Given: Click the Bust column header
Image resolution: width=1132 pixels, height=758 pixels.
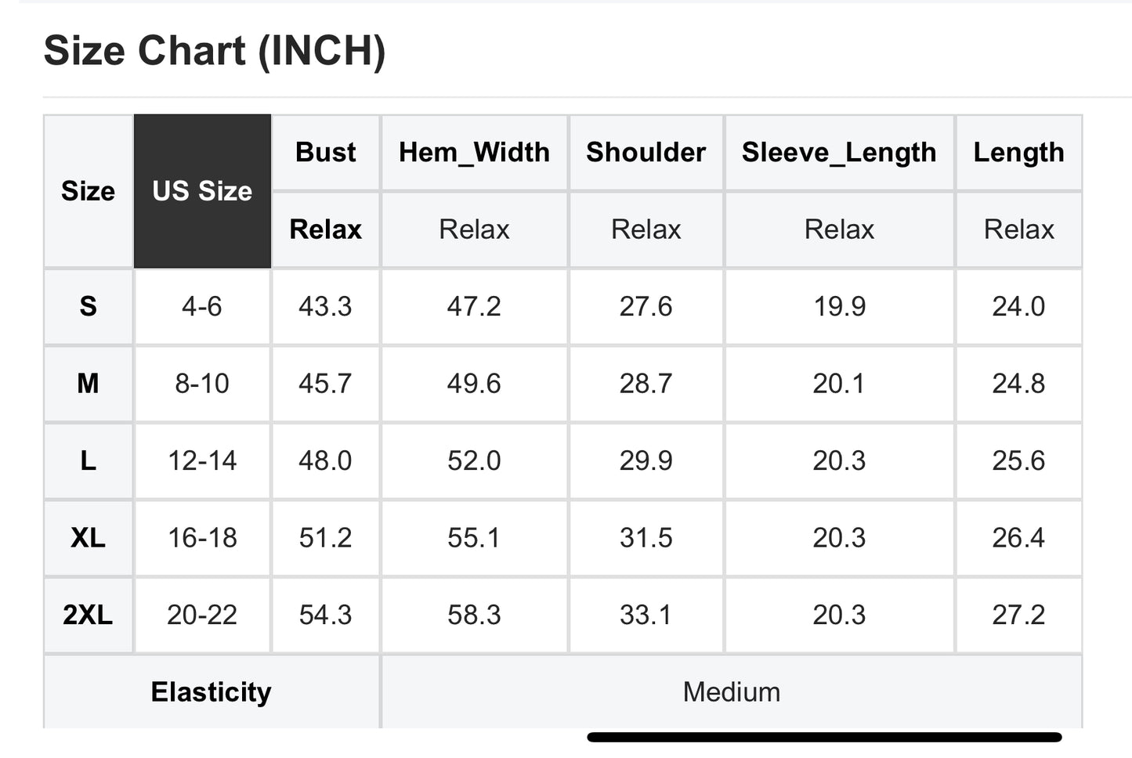Looking at the screenshot, I should [x=325, y=152].
